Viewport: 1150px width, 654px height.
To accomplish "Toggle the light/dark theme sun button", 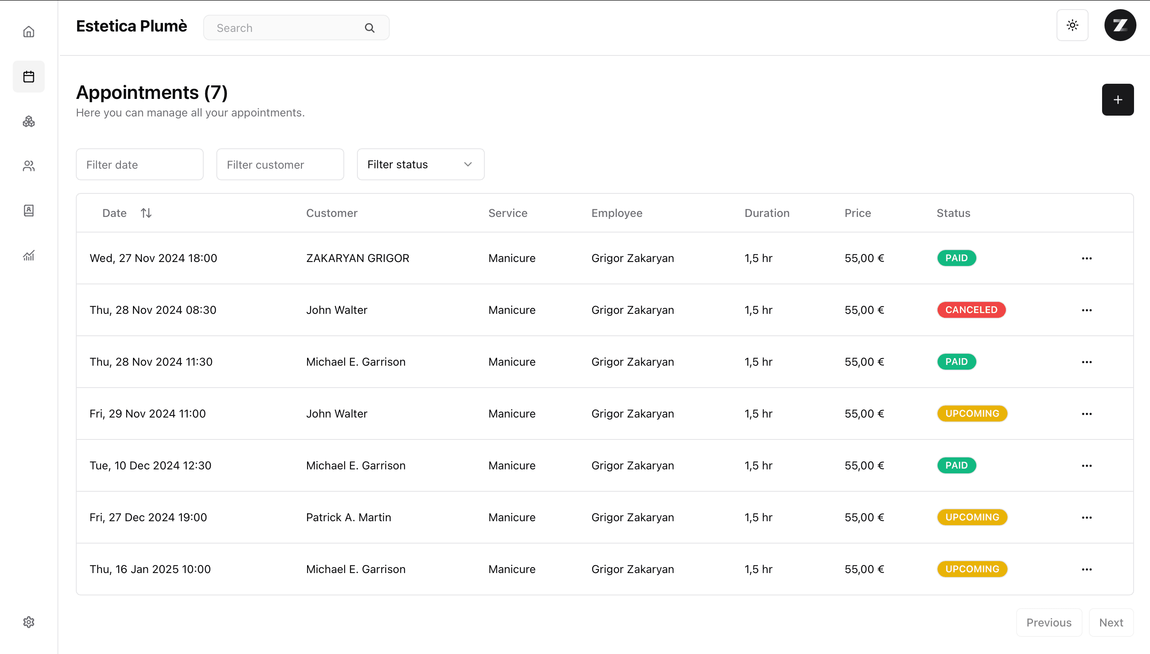I will coord(1073,25).
